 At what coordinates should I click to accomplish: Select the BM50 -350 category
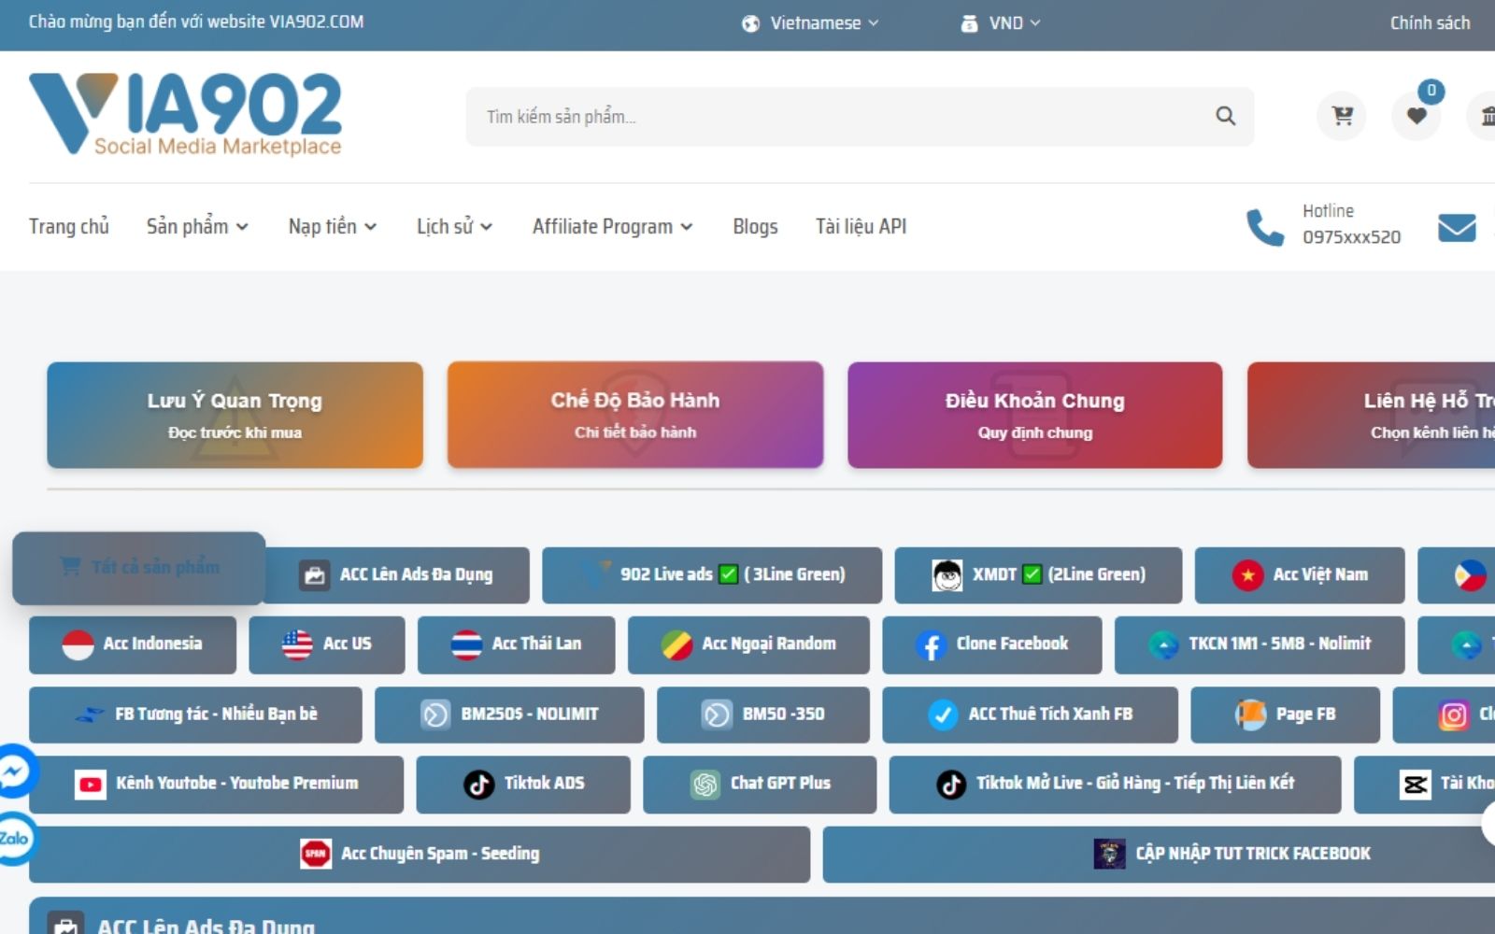tap(763, 715)
